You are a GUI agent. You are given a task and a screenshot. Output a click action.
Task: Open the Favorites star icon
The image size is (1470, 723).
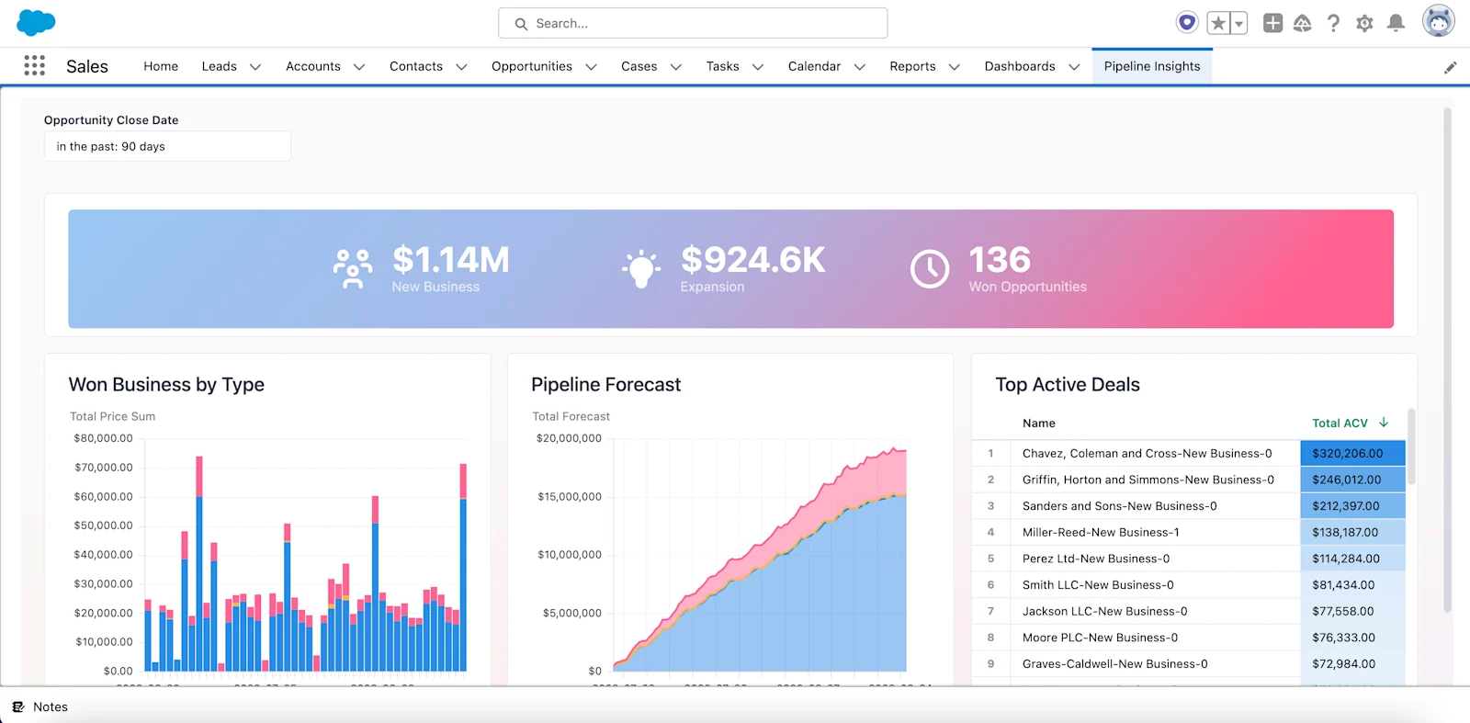pyautogui.click(x=1218, y=23)
